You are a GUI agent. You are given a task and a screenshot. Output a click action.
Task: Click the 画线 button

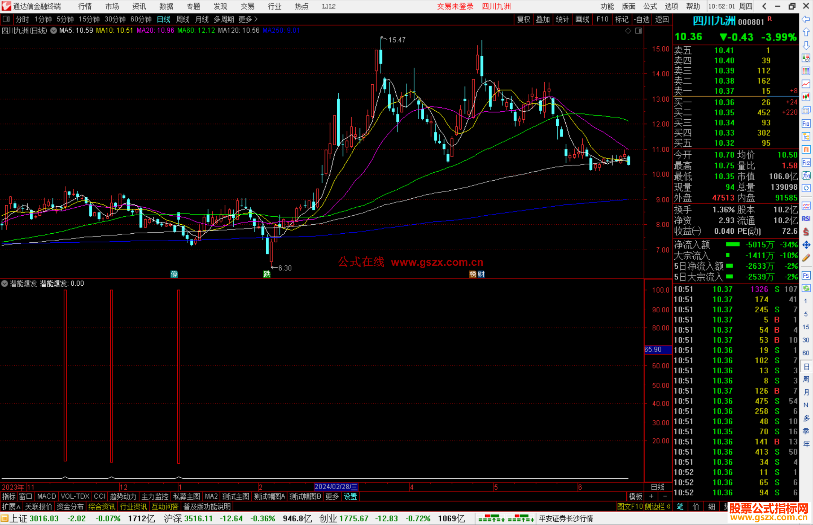582,19
